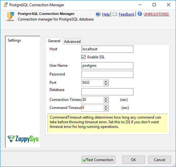176x167 pixels.
Task: Click the UNREGISTERED license link
Action: pos(157,14)
